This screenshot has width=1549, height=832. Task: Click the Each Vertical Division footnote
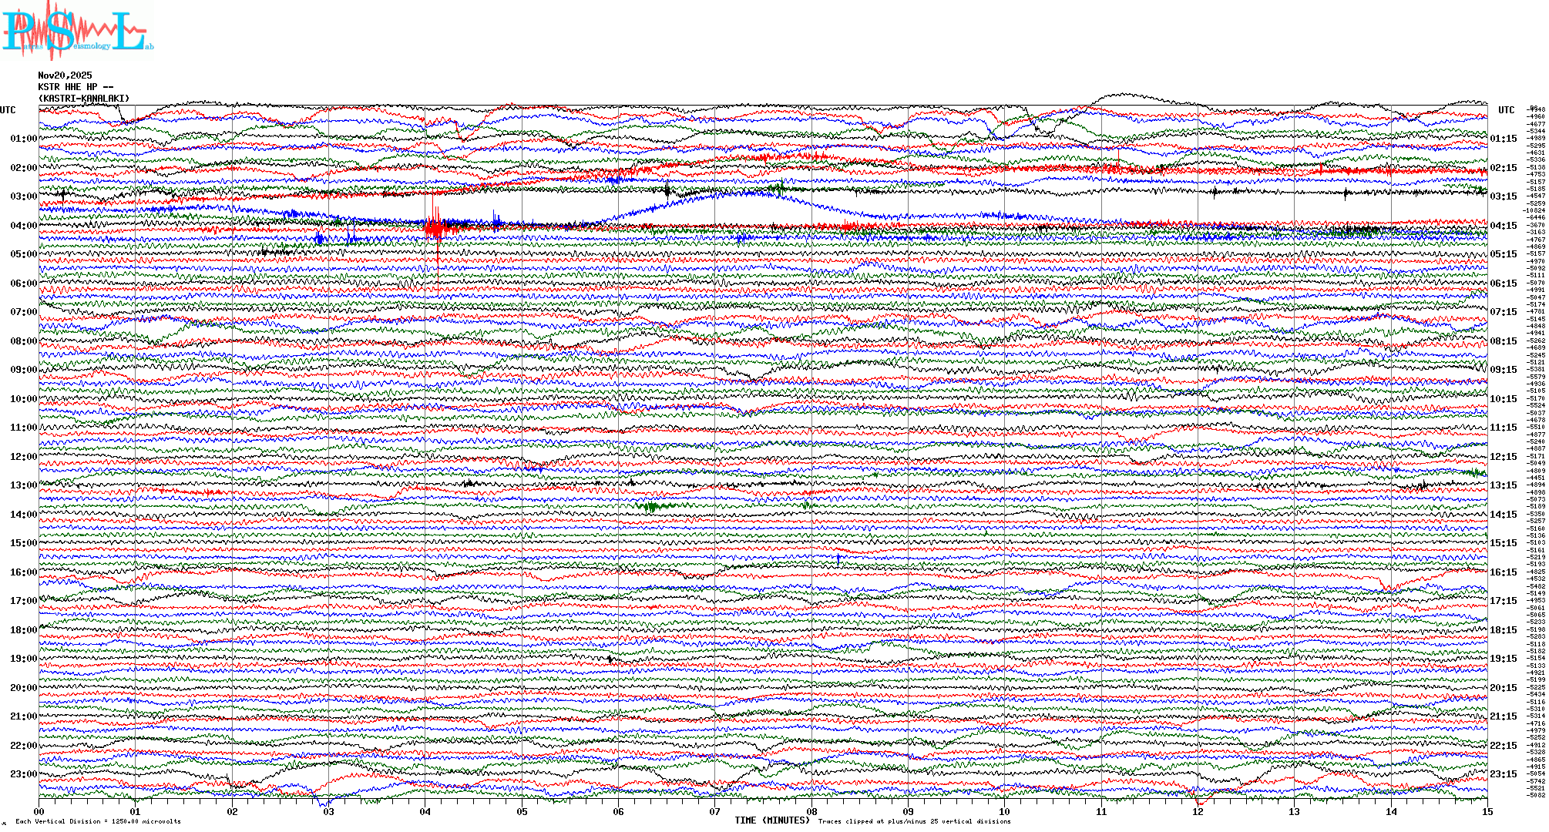point(98,821)
